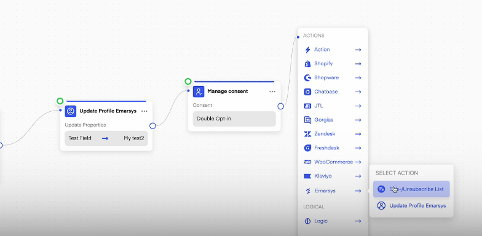Click green status circle on Manage consent node
Screen dimensions: 482x236
188,81
